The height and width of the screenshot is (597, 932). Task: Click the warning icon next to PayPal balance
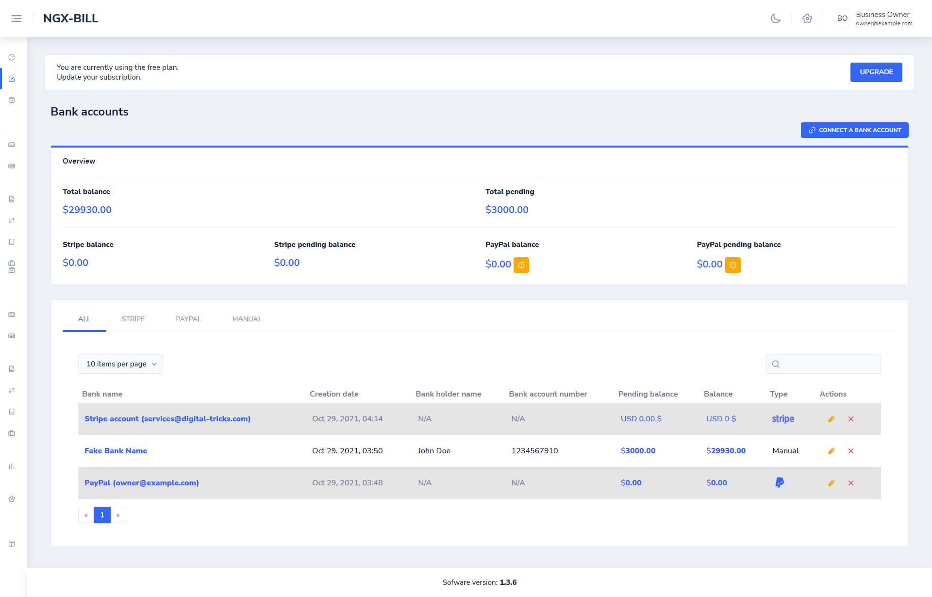521,265
